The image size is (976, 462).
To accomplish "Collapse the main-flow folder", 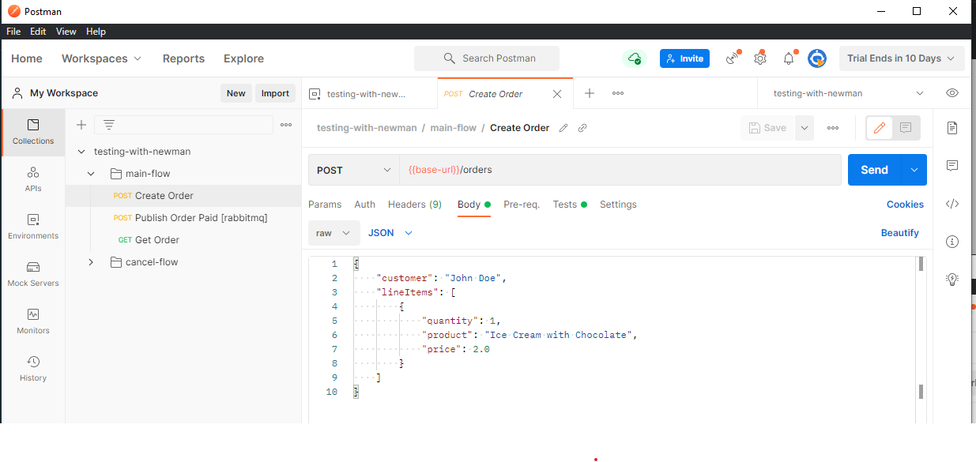I will pyautogui.click(x=92, y=174).
